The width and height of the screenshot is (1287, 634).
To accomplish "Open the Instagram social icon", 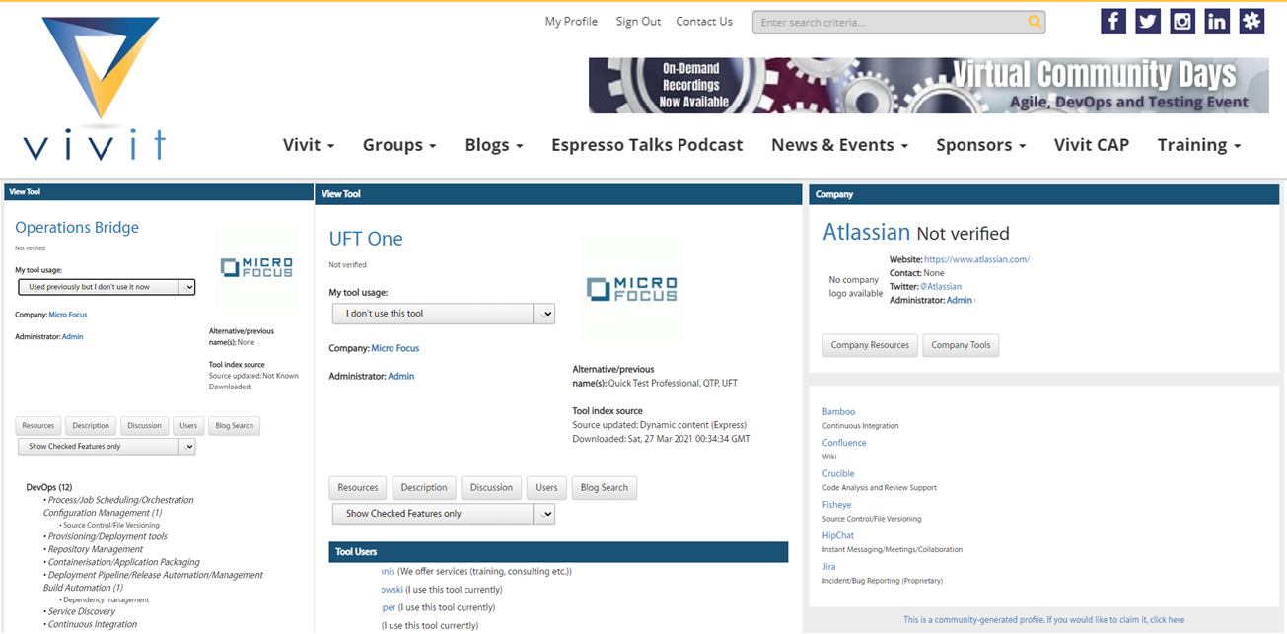I will 1182,21.
